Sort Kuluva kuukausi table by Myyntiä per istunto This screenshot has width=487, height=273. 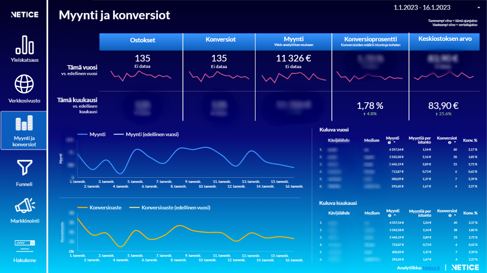tap(420, 213)
